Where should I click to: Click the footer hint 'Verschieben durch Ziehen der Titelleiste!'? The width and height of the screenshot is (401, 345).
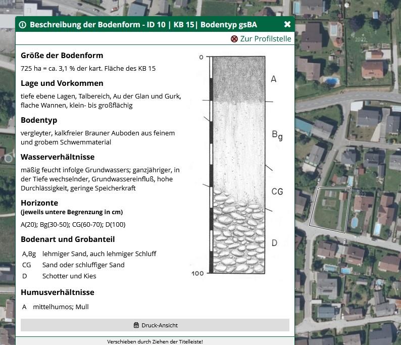(x=155, y=341)
